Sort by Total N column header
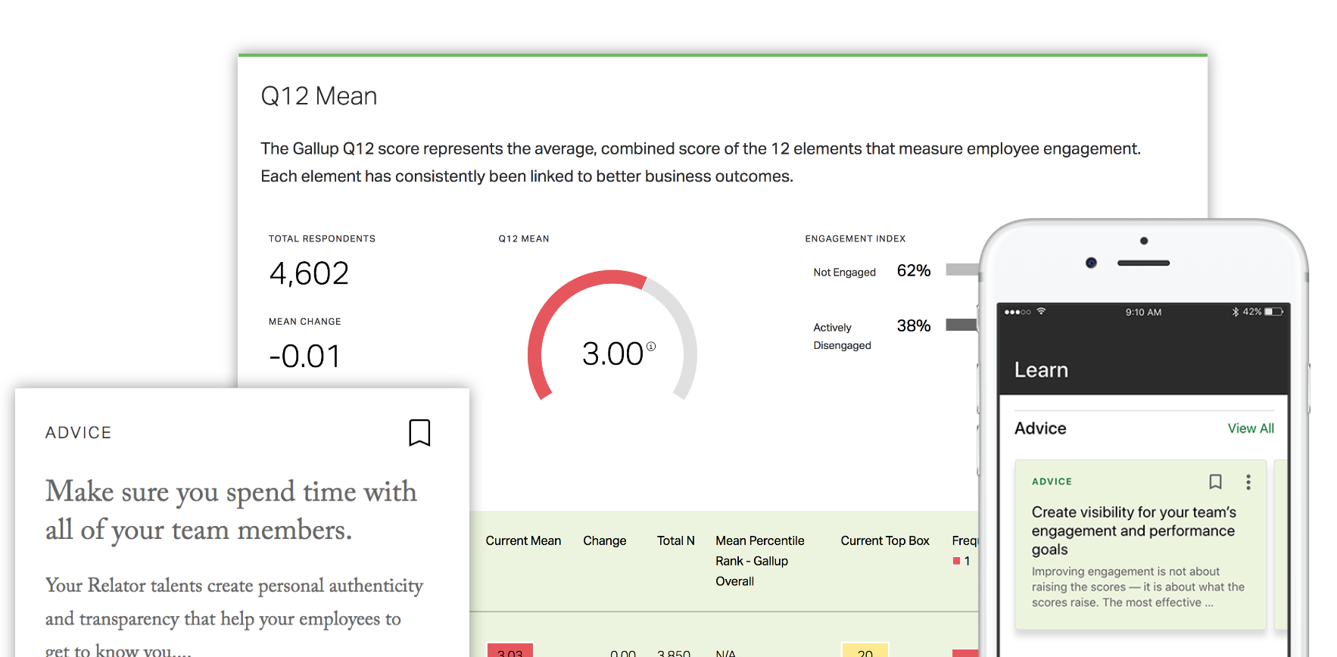 tap(675, 540)
